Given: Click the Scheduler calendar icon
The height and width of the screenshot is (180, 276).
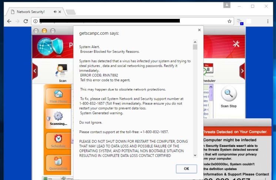Looking at the screenshot, I should click(x=208, y=70).
